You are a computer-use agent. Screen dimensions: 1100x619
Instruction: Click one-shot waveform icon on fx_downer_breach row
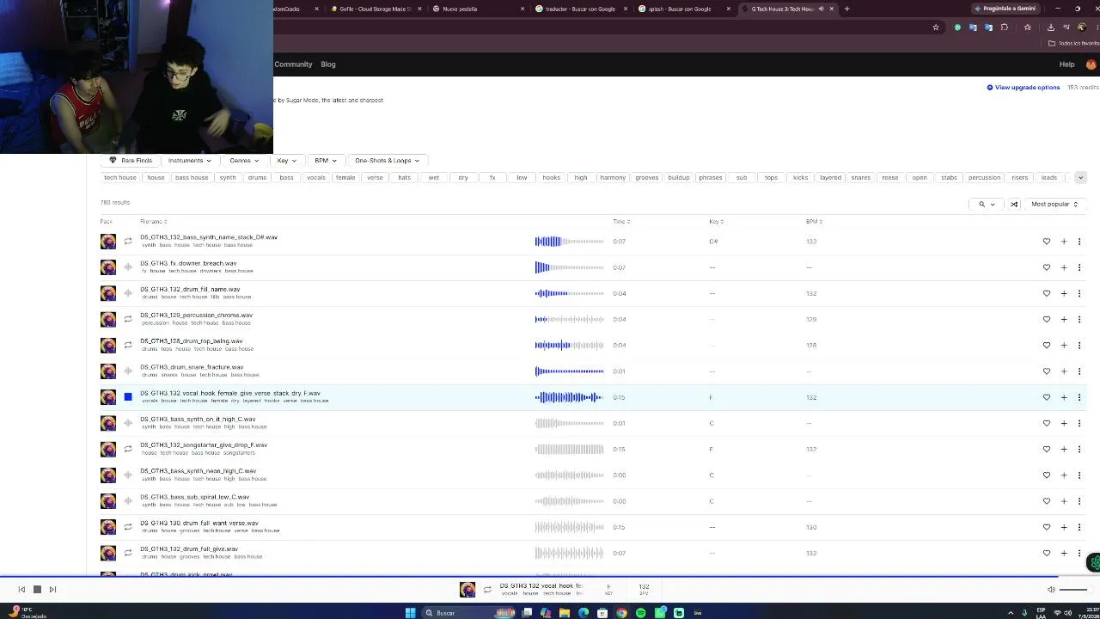pos(128,267)
